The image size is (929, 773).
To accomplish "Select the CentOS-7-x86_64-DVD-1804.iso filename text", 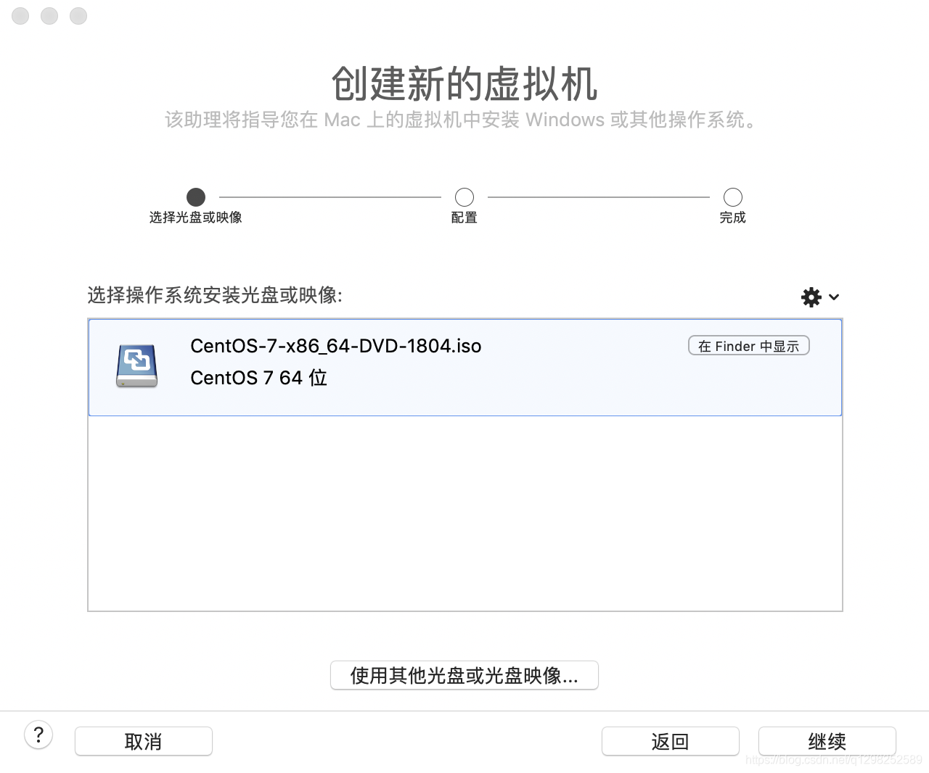I will [x=336, y=346].
